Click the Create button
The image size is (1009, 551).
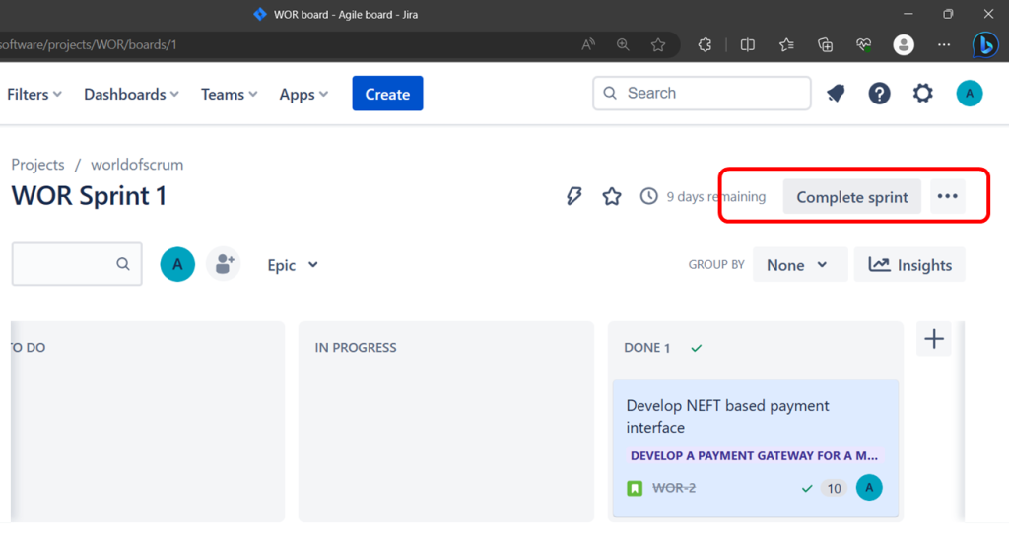point(387,94)
